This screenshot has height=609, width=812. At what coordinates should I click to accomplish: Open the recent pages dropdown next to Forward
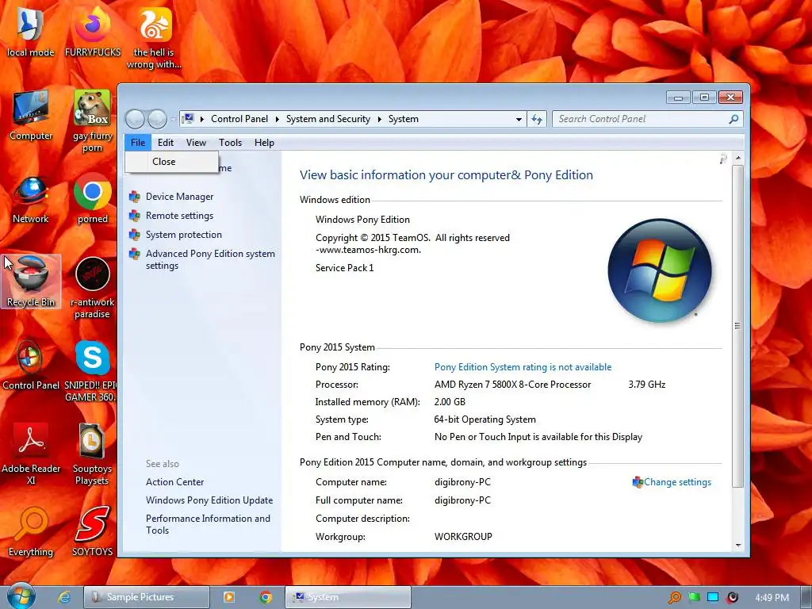coord(173,119)
